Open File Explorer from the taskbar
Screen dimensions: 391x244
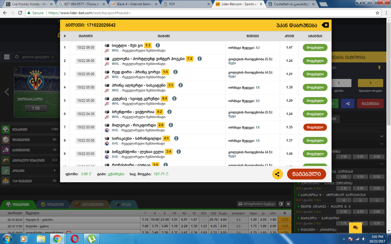coord(41,239)
